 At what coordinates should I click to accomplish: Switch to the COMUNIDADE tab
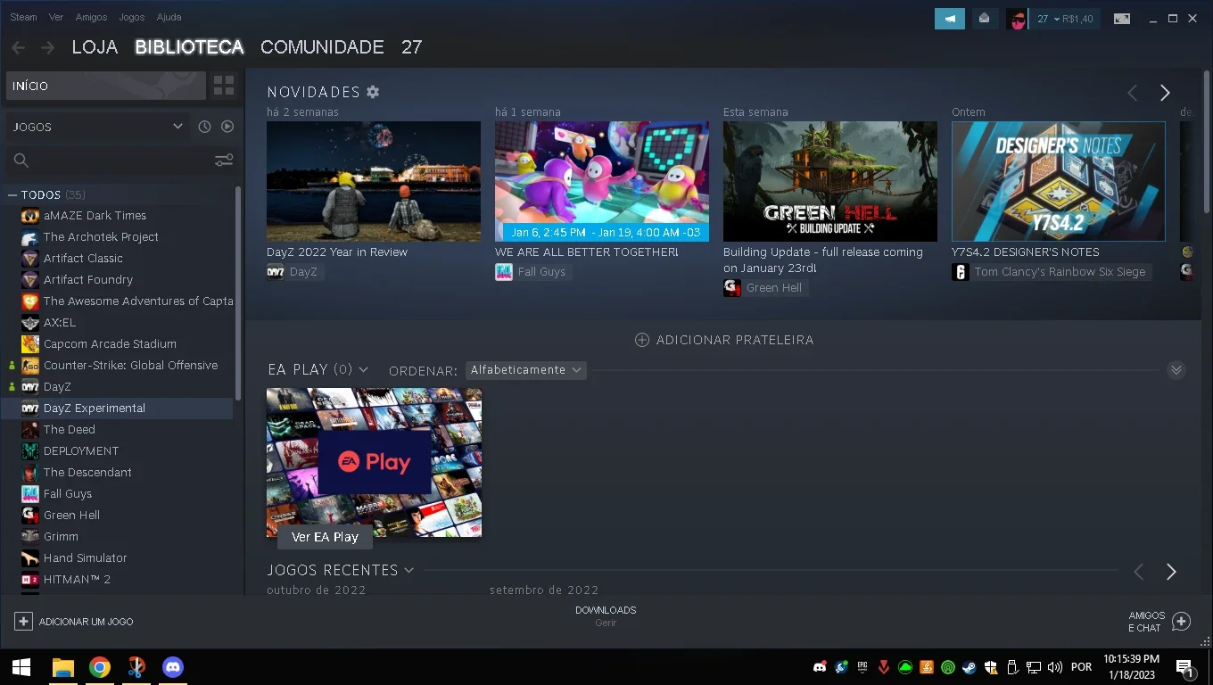[x=322, y=47]
